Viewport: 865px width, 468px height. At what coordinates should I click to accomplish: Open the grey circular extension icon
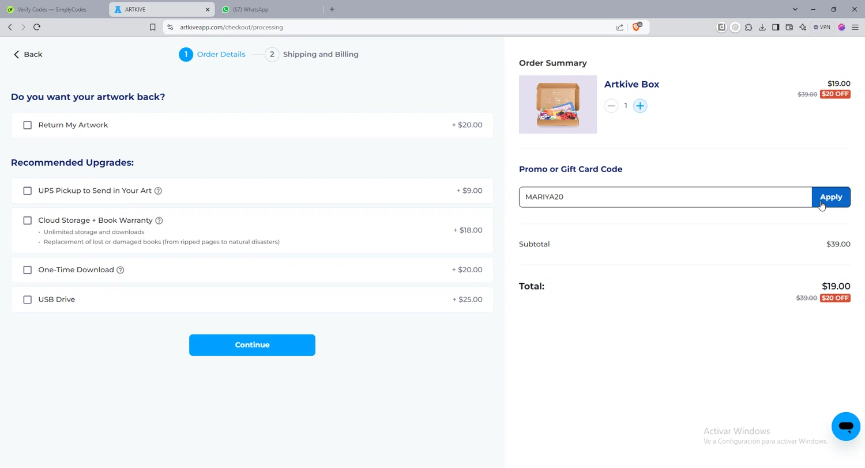coord(735,27)
